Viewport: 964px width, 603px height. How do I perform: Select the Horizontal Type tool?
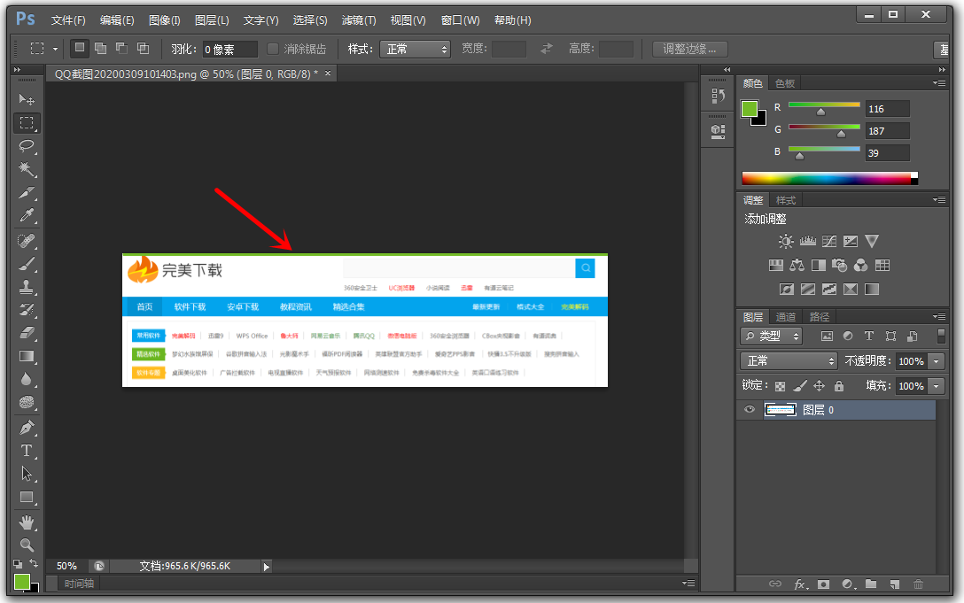pyautogui.click(x=27, y=451)
